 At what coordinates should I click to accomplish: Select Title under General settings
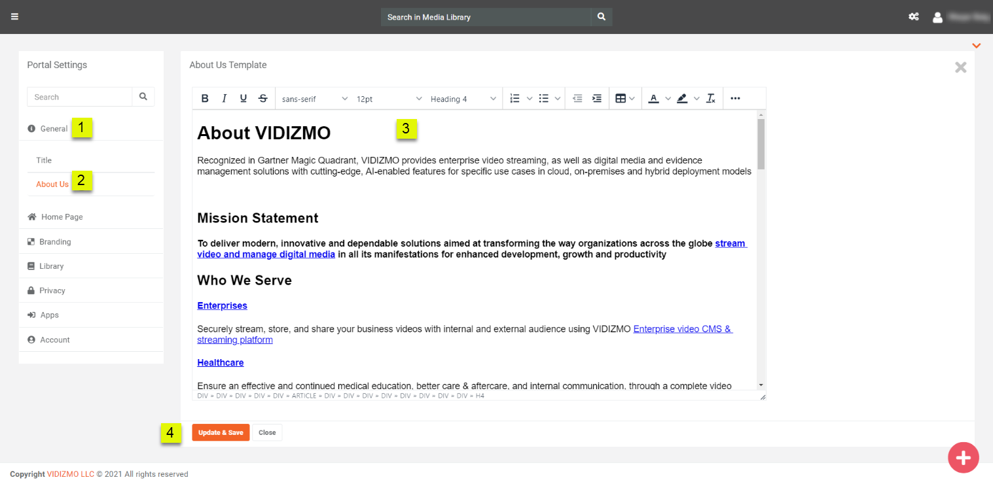click(x=44, y=160)
